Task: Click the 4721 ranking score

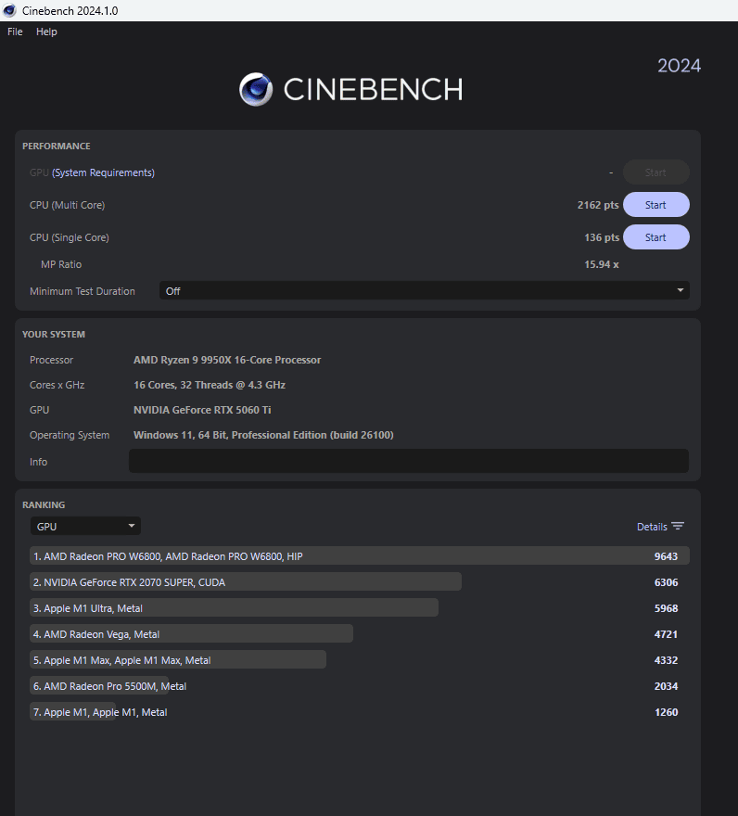Action: pos(667,634)
